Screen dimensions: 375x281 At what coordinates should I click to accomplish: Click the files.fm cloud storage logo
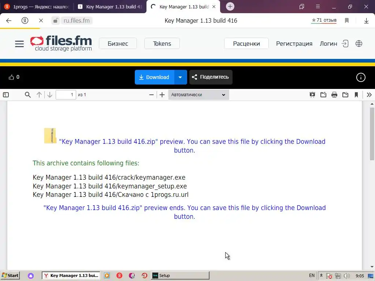click(61, 43)
